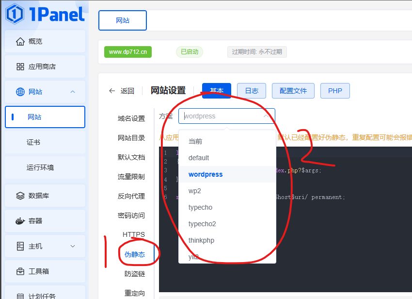
Task: Toggle the 方案 dropdown arrow
Action: (x=266, y=116)
